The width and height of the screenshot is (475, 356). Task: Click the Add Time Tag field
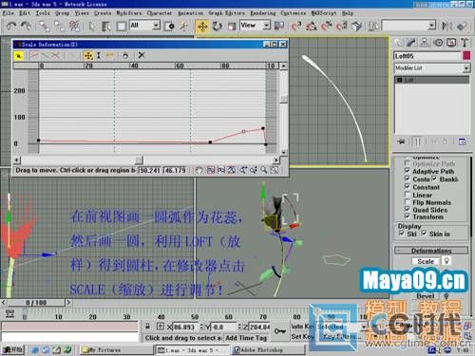246,338
